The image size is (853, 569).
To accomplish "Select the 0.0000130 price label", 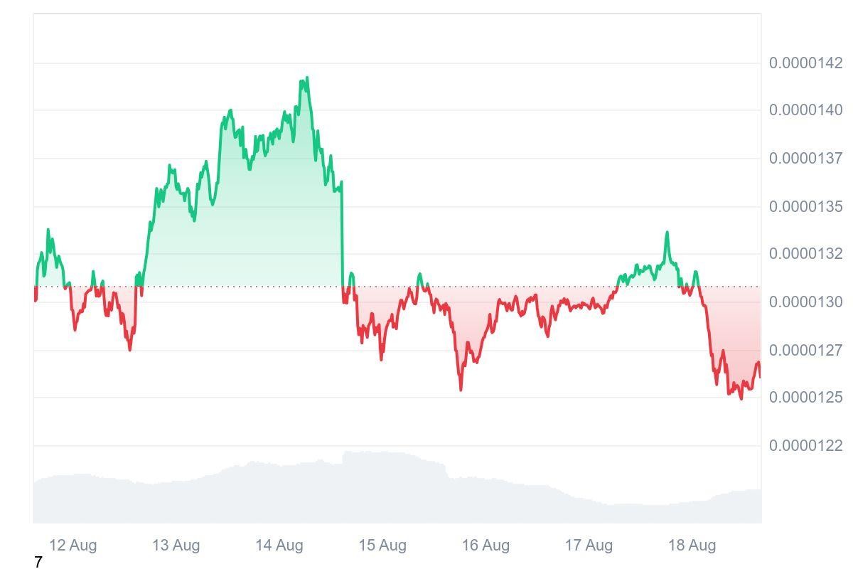I will click(x=805, y=302).
